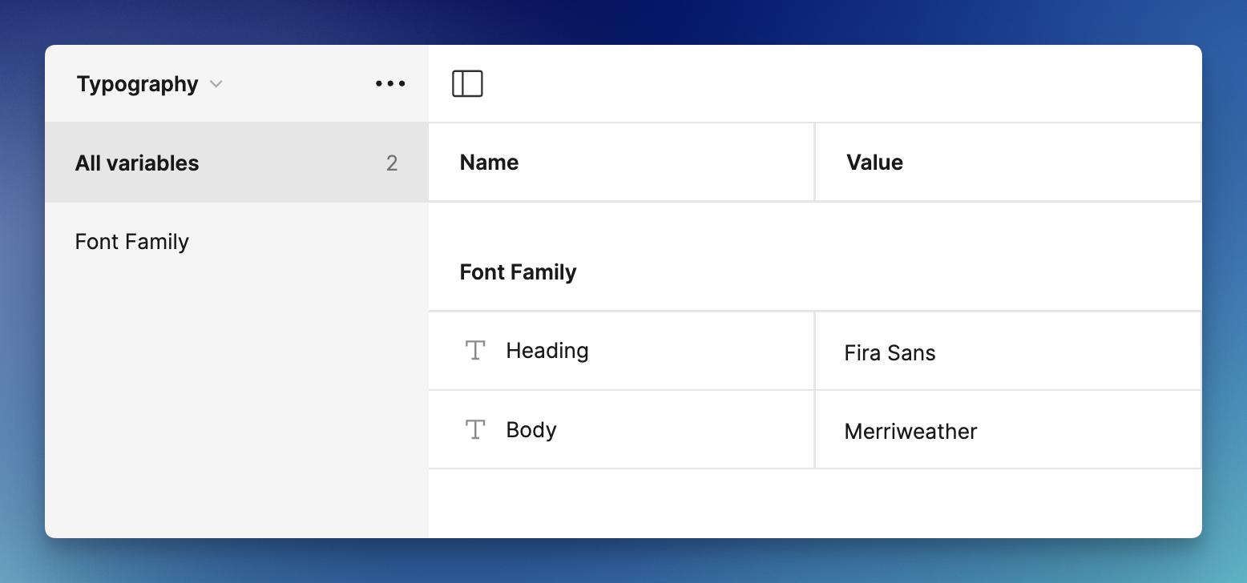Screen dimensions: 1247x583
Task: Toggle the sidebar panel icon
Action: click(x=467, y=84)
